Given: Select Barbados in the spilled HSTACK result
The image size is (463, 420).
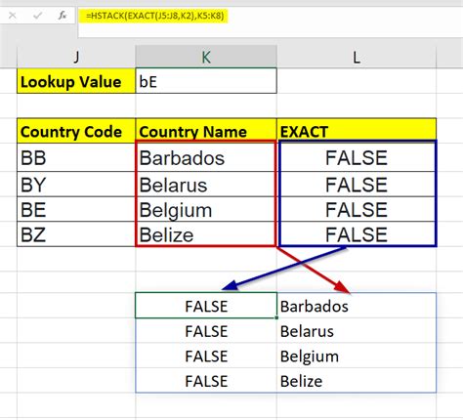Looking at the screenshot, I should click(357, 306).
